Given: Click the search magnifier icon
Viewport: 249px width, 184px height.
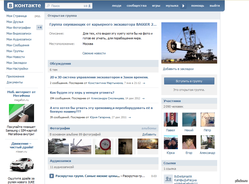Looking at the screenshot, I should 48,6.
